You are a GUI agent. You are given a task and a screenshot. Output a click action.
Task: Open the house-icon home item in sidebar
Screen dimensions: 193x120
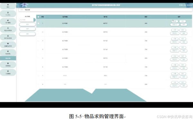(8, 6)
